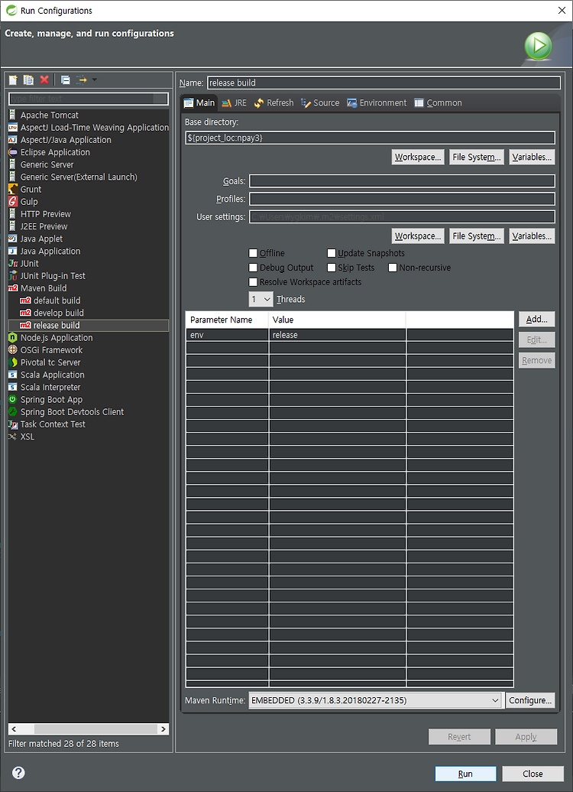Screen dimensions: 573x792
Task: Open the Refresh tab
Action: point(274,102)
